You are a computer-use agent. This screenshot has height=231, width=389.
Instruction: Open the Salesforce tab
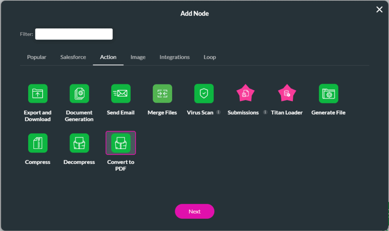pos(73,57)
